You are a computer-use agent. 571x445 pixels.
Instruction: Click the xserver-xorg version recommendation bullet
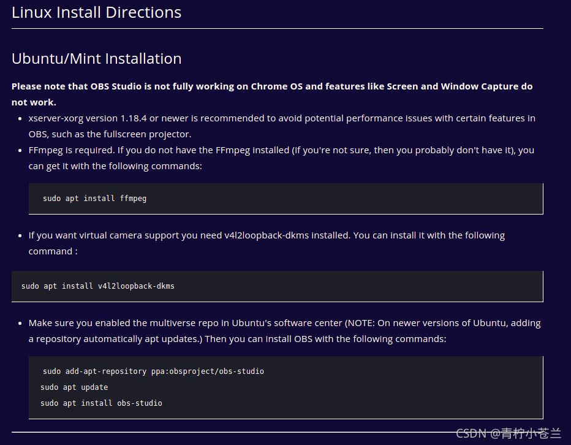pos(281,118)
